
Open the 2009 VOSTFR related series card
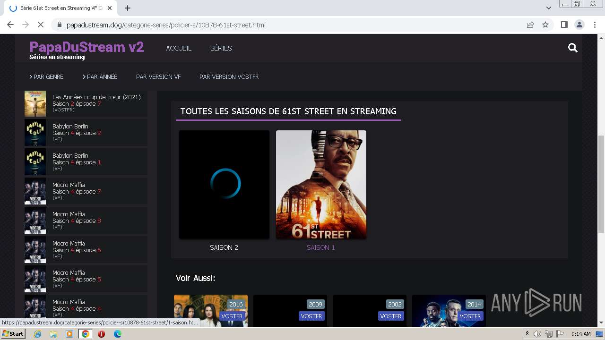click(290, 311)
